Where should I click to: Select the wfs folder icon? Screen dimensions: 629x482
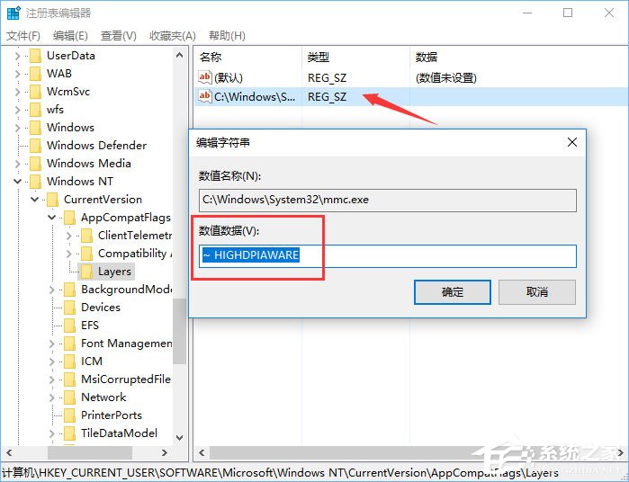[x=35, y=110]
